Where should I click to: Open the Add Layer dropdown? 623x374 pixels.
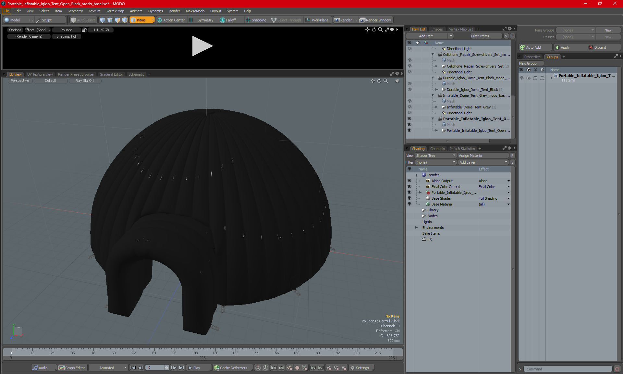(x=483, y=162)
